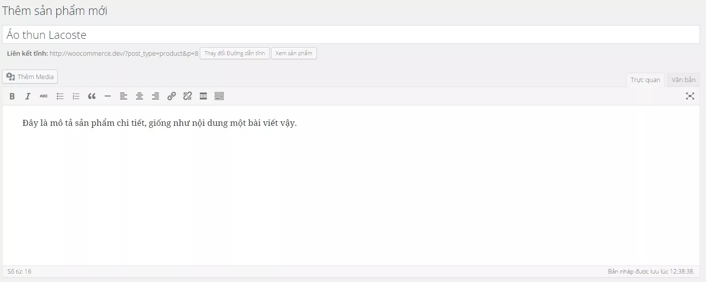The image size is (706, 282).
Task: Apply strikethrough (ABC) formatting
Action: (x=44, y=96)
